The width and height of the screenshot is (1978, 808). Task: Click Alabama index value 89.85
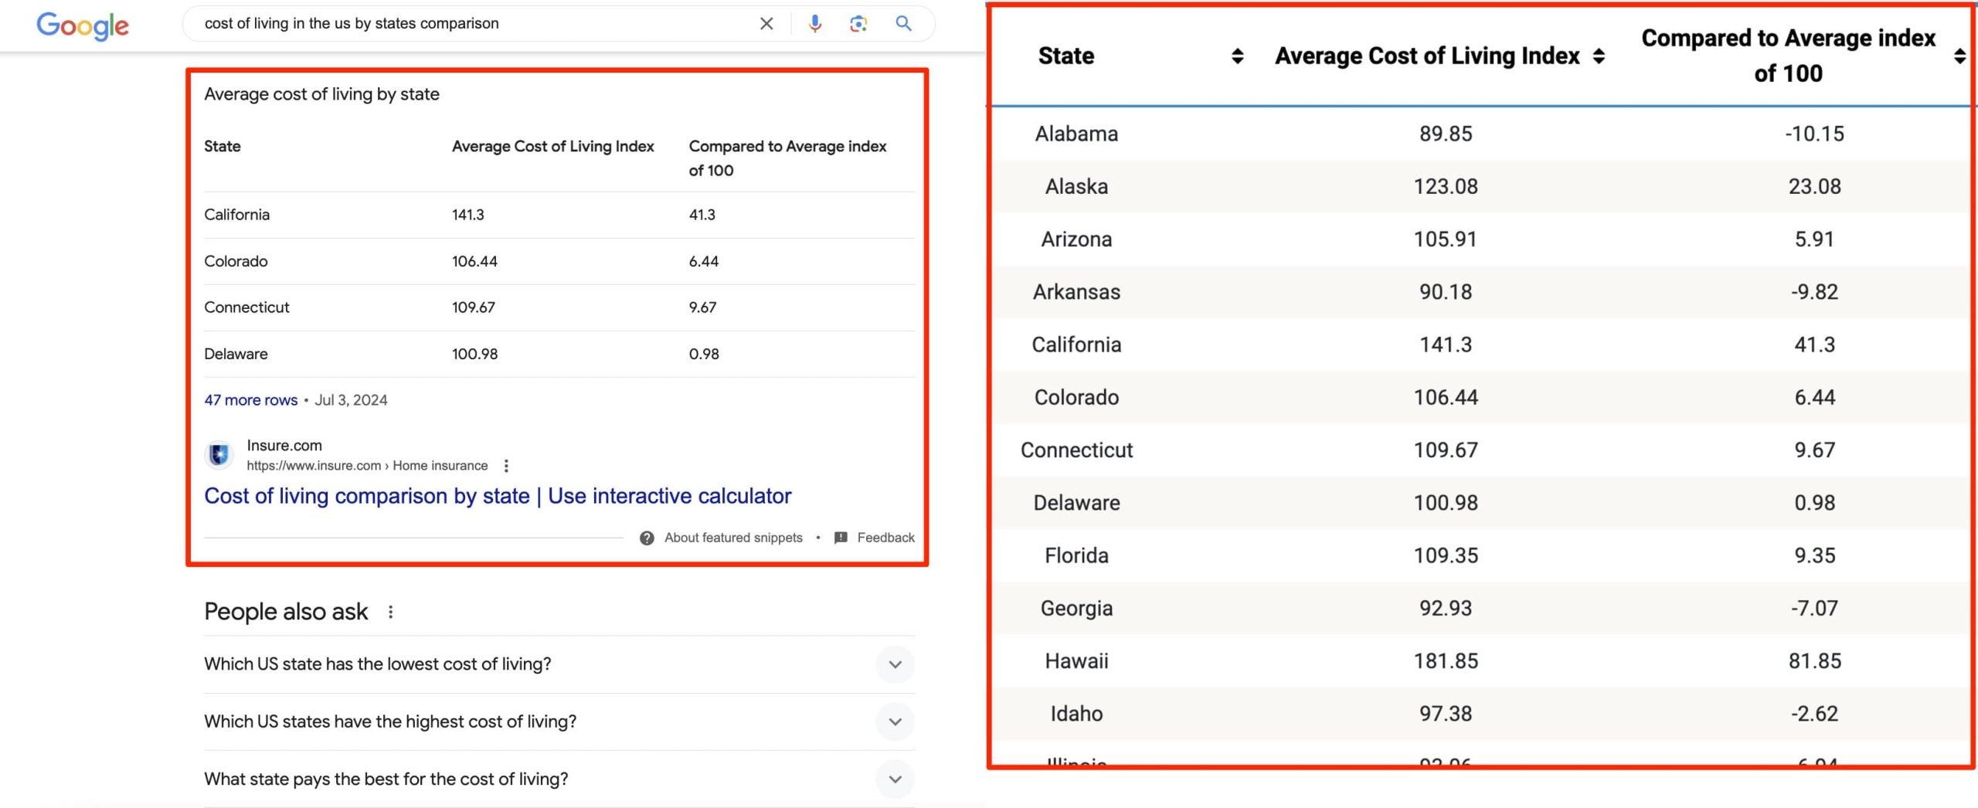coord(1446,134)
